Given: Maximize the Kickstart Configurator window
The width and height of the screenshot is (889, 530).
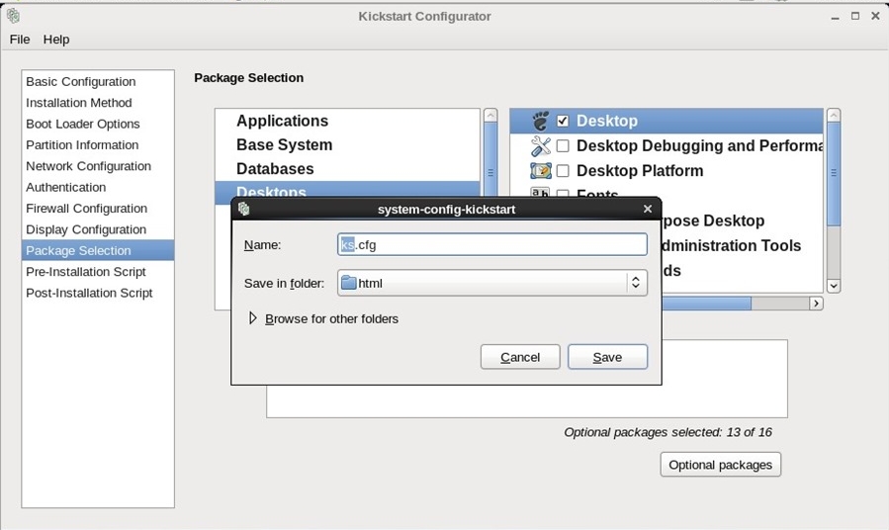Looking at the screenshot, I should (x=855, y=17).
